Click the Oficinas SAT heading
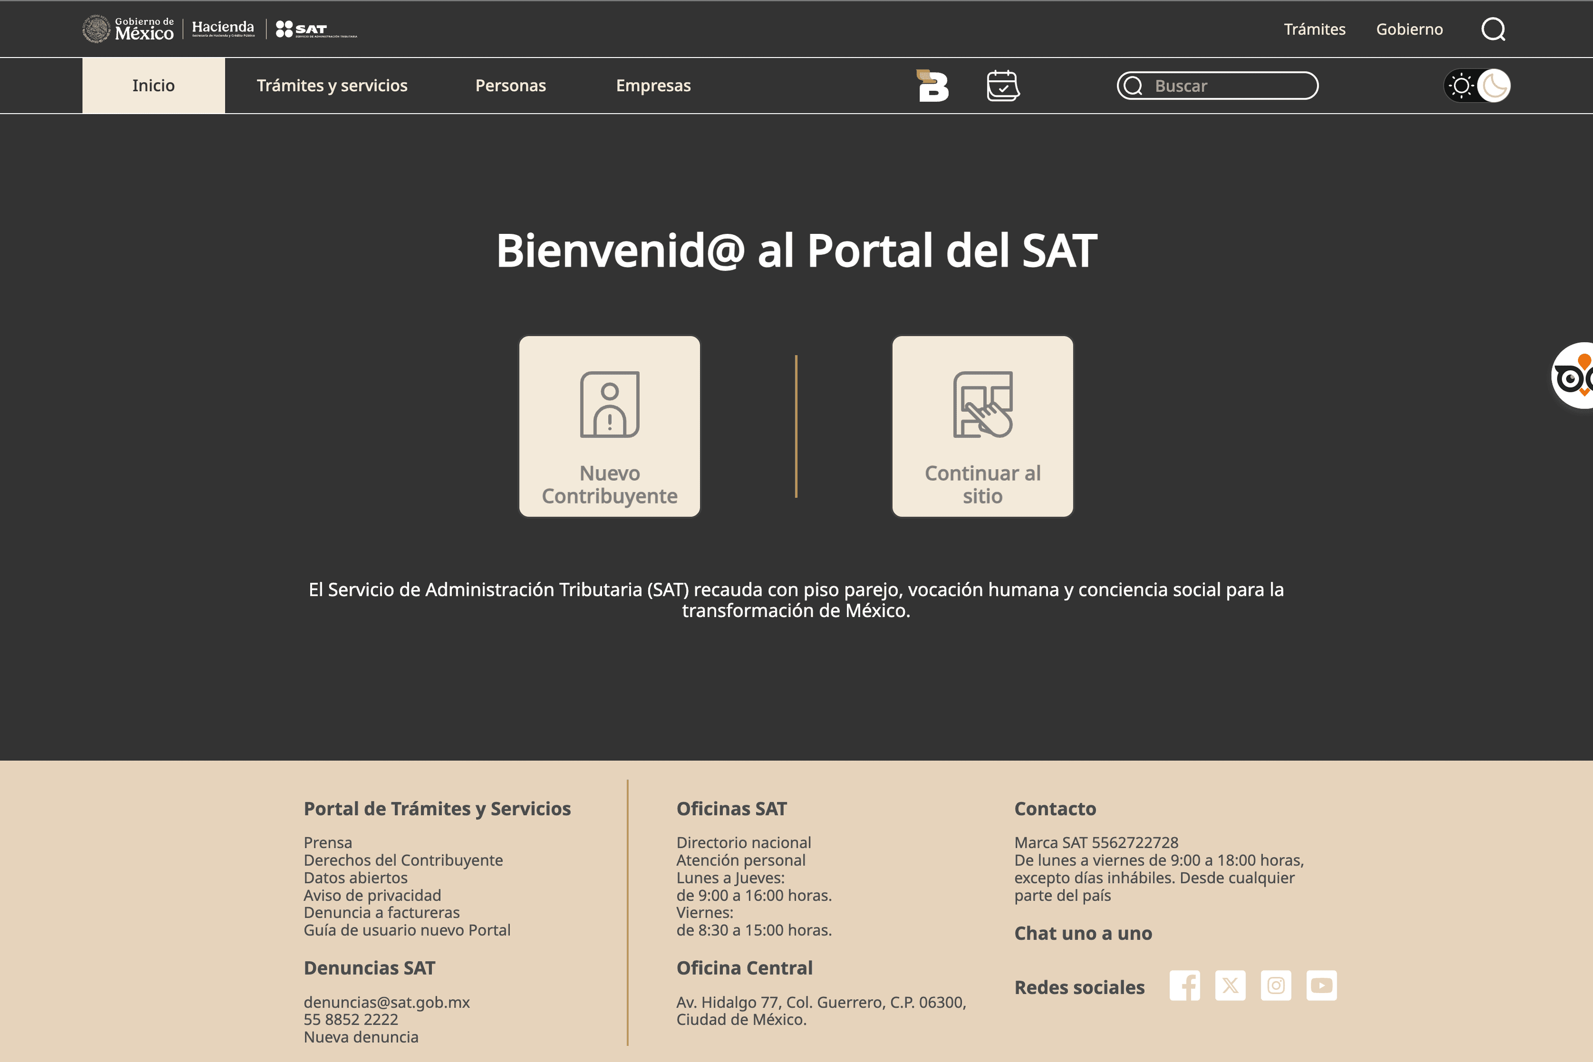Screen dimensions: 1593x1062 [x=732, y=809]
